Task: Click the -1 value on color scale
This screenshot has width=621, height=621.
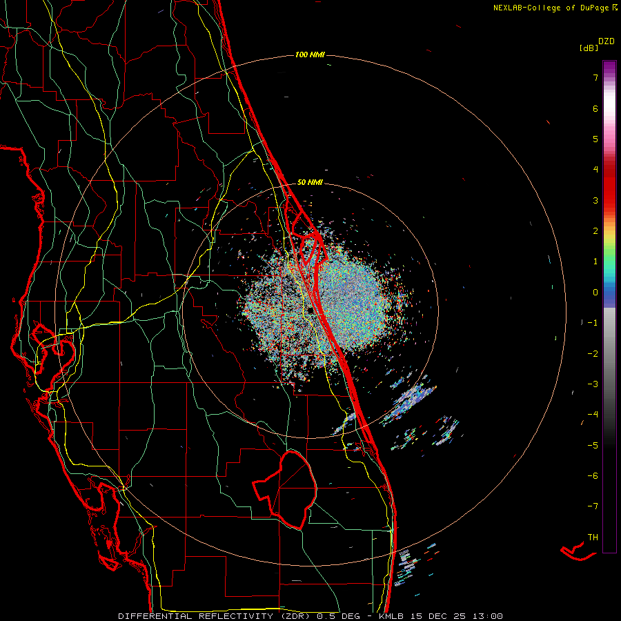Action: (x=593, y=323)
